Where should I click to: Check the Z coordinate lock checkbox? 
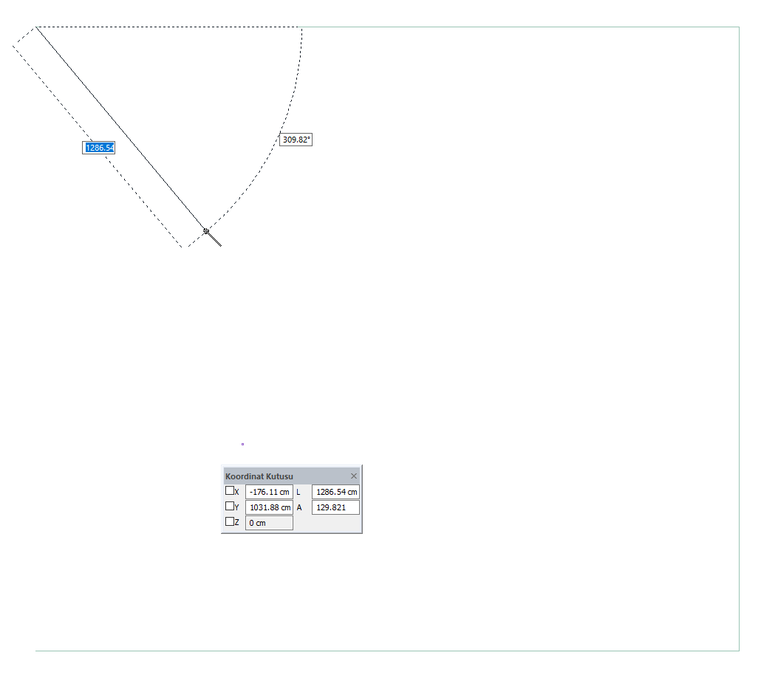click(x=230, y=521)
